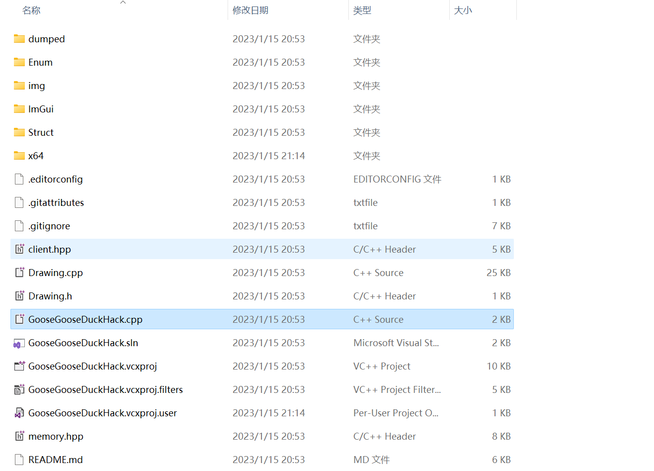Click the C++ Source icon of Drawing.cpp
654x471 pixels.
point(18,273)
